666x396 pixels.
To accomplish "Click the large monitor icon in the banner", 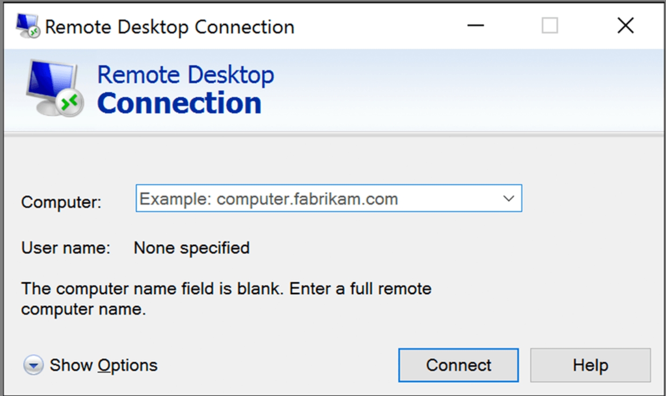I will click(54, 88).
